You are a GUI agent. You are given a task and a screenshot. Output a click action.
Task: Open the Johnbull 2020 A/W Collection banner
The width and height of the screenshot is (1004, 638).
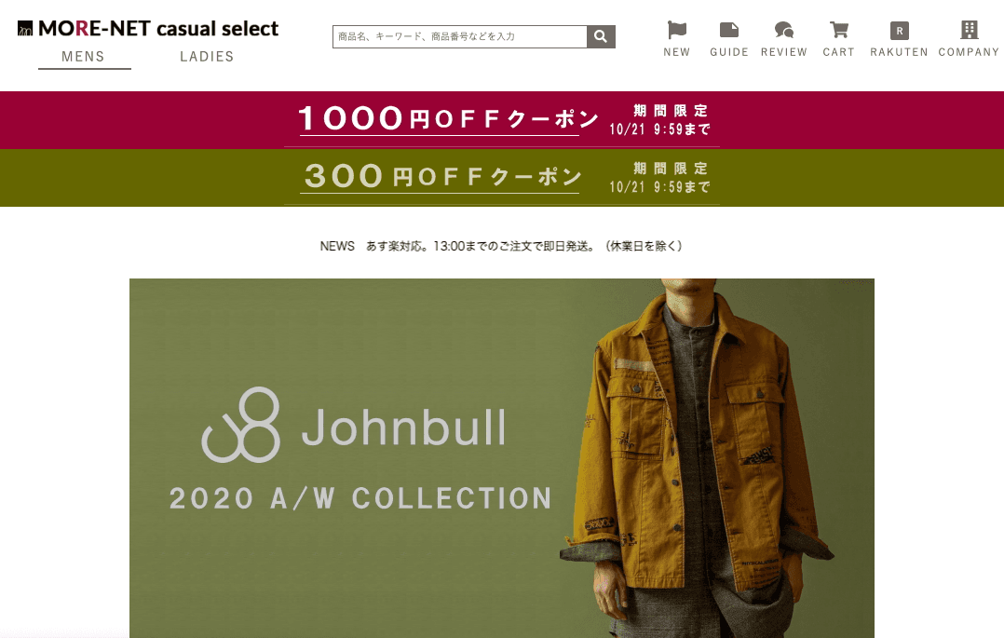point(501,458)
